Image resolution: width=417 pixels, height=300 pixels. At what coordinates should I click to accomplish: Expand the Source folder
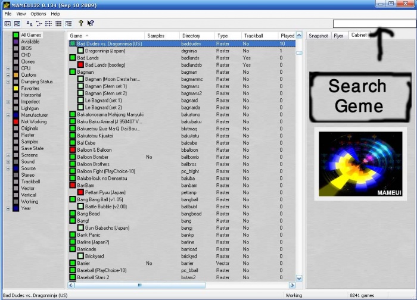pos(8,168)
